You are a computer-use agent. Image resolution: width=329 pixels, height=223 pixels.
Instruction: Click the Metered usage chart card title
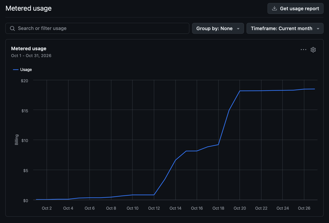tap(29, 49)
